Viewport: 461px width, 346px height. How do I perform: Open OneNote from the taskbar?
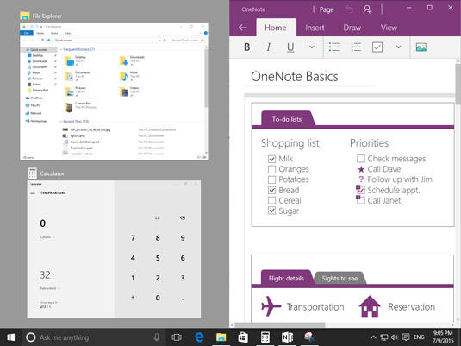(x=287, y=337)
